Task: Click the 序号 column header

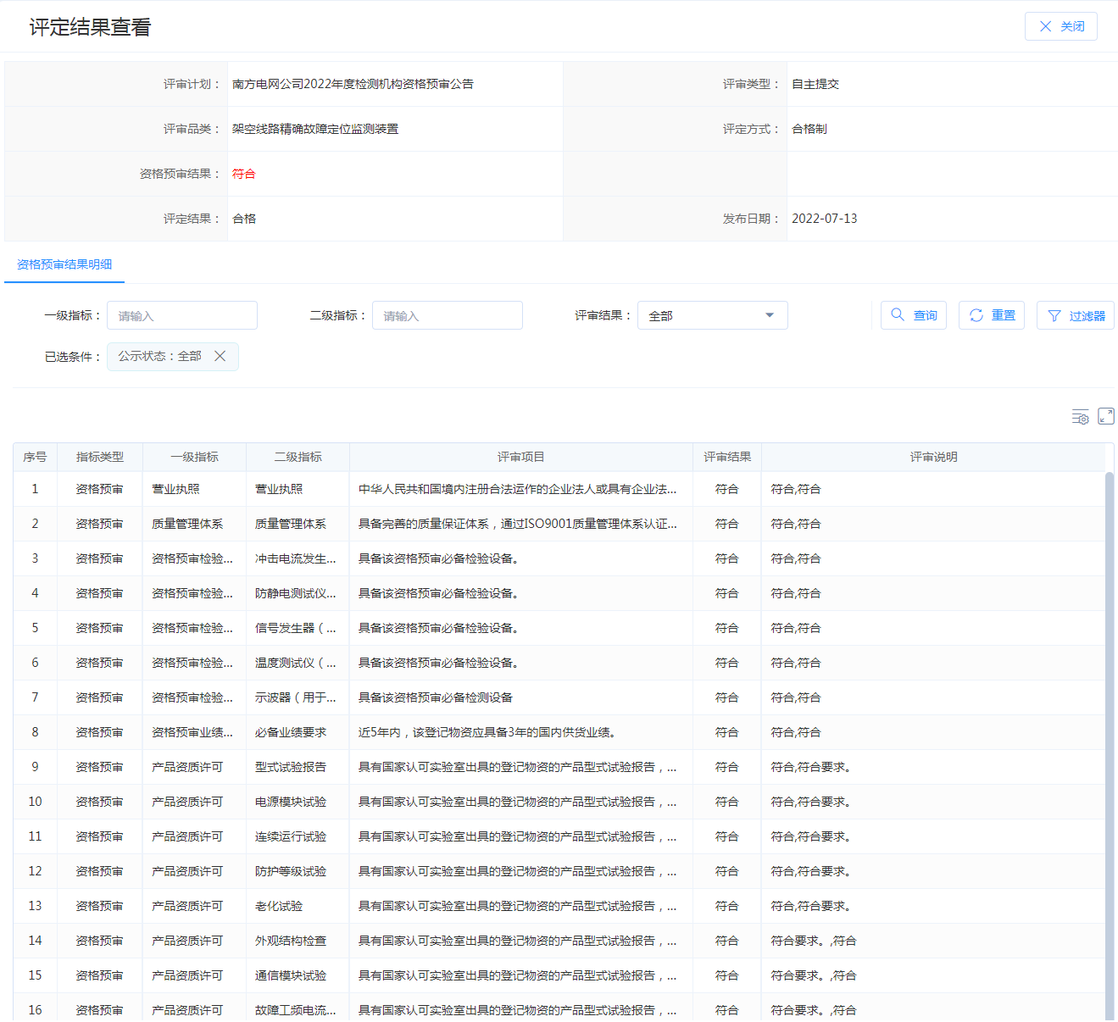Action: [x=35, y=457]
